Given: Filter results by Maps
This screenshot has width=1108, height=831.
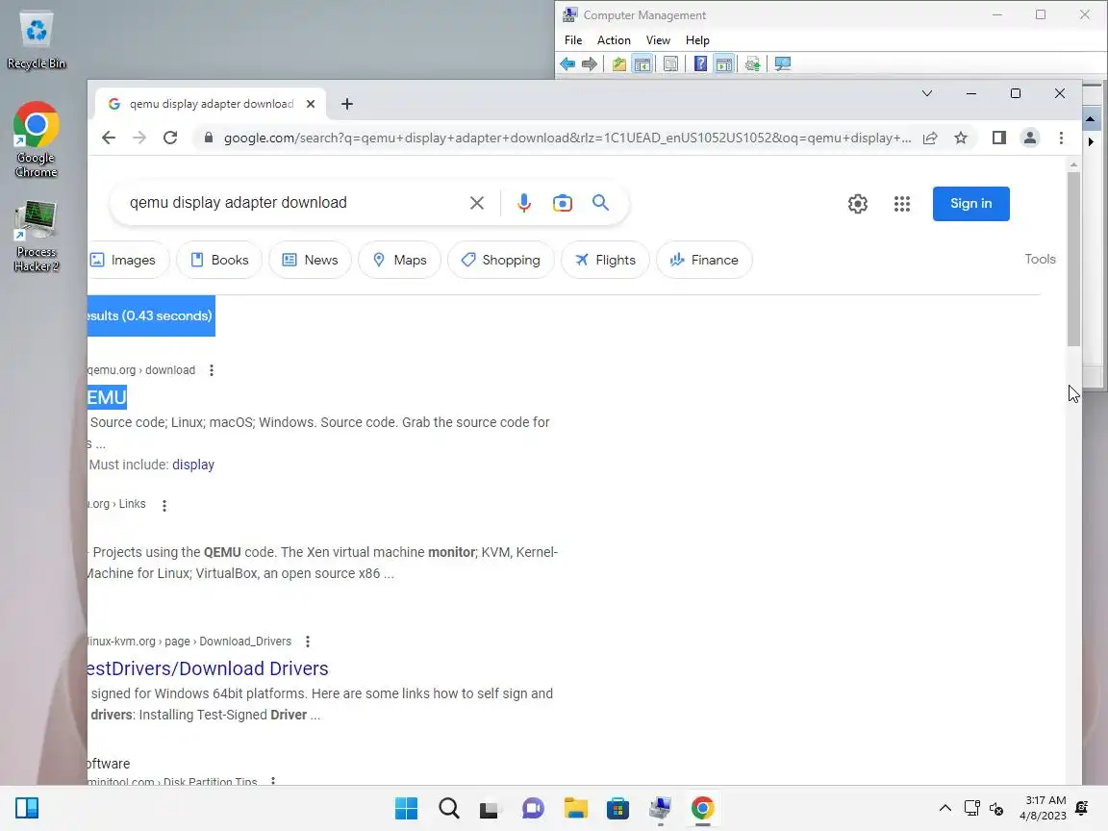Looking at the screenshot, I should [x=399, y=260].
